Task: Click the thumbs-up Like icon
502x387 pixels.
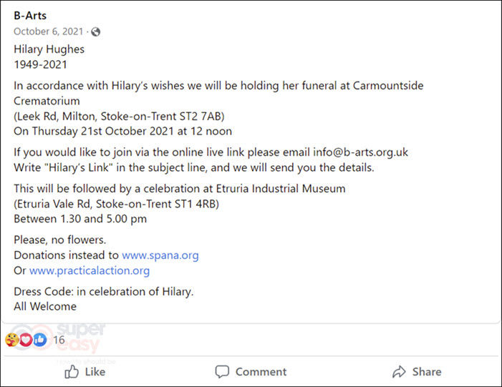Action: [x=72, y=372]
